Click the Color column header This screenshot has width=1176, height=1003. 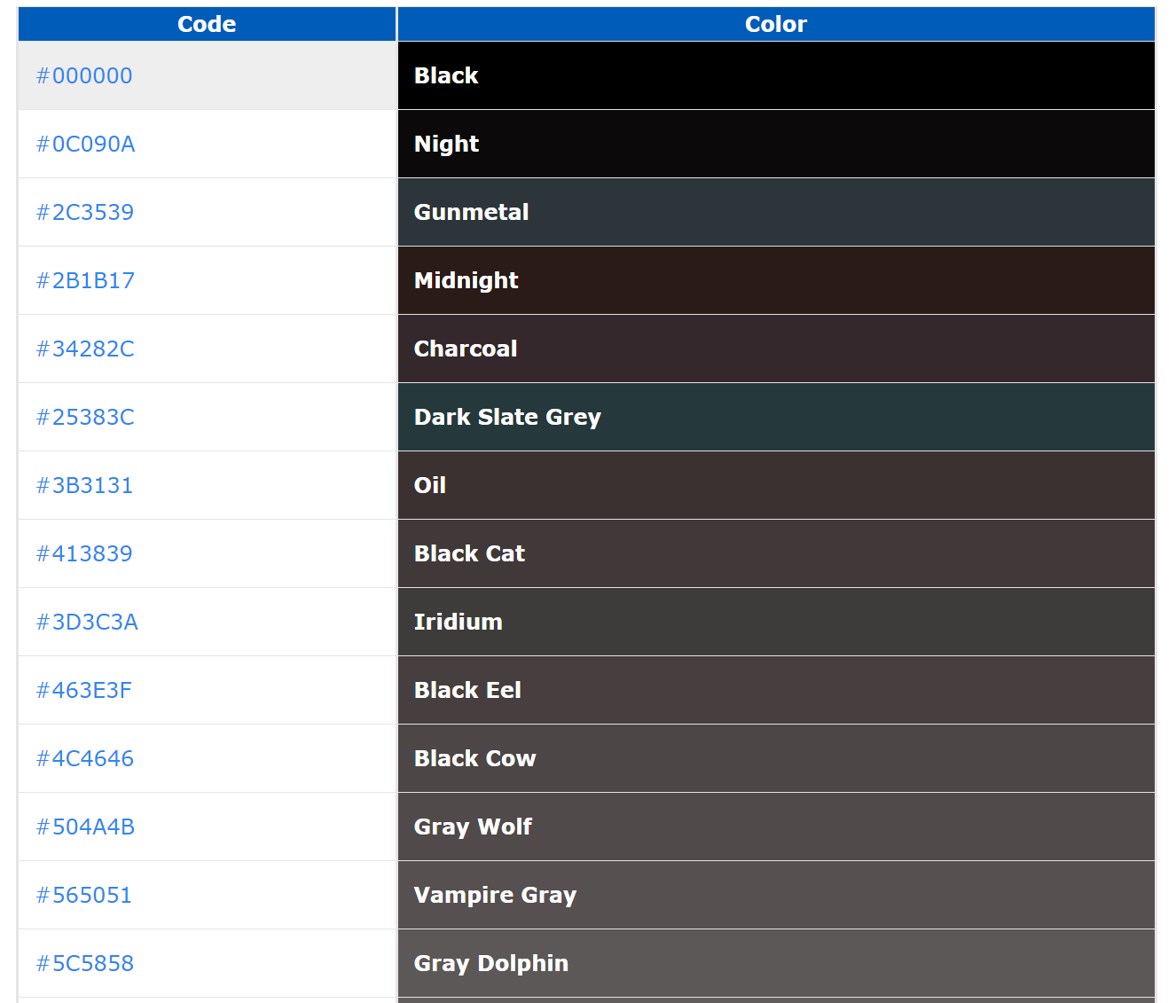tap(775, 24)
